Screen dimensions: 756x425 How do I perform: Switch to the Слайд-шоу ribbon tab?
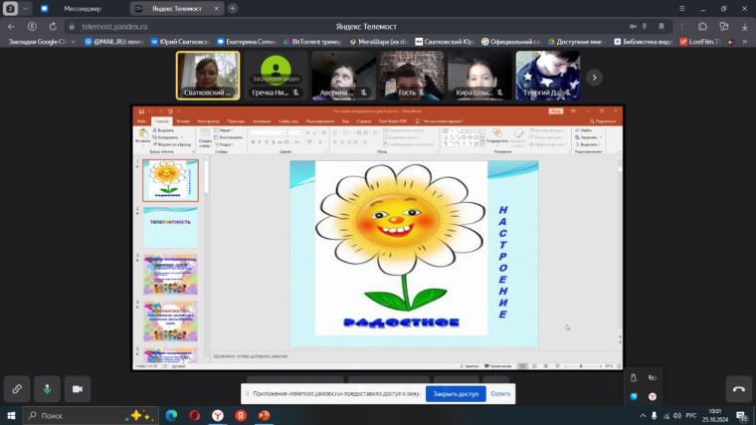click(288, 121)
